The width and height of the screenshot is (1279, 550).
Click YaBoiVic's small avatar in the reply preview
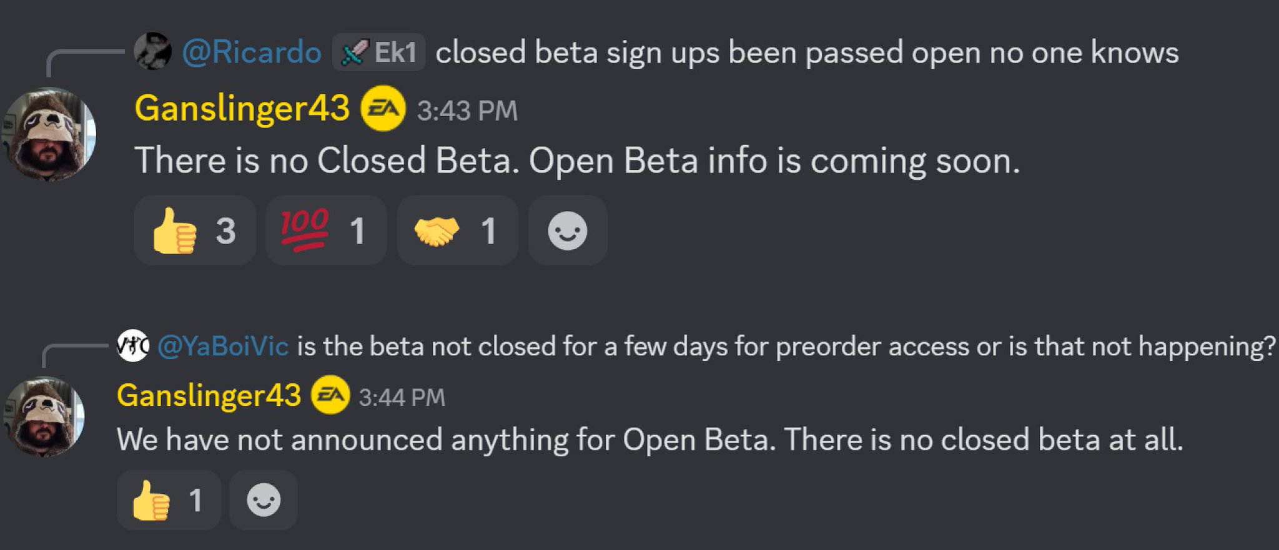click(x=133, y=345)
